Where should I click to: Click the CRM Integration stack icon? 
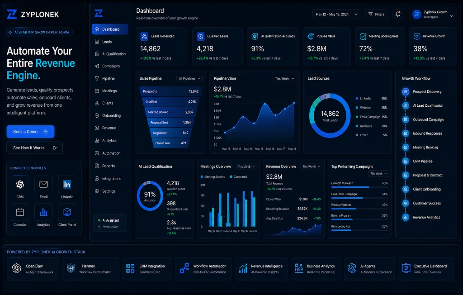(x=130, y=268)
